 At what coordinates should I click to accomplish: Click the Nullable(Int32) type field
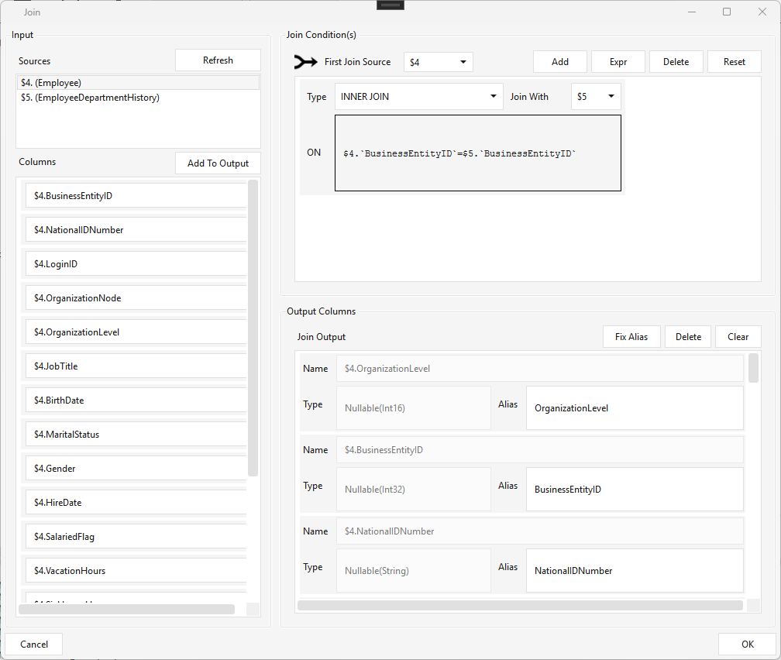click(414, 489)
